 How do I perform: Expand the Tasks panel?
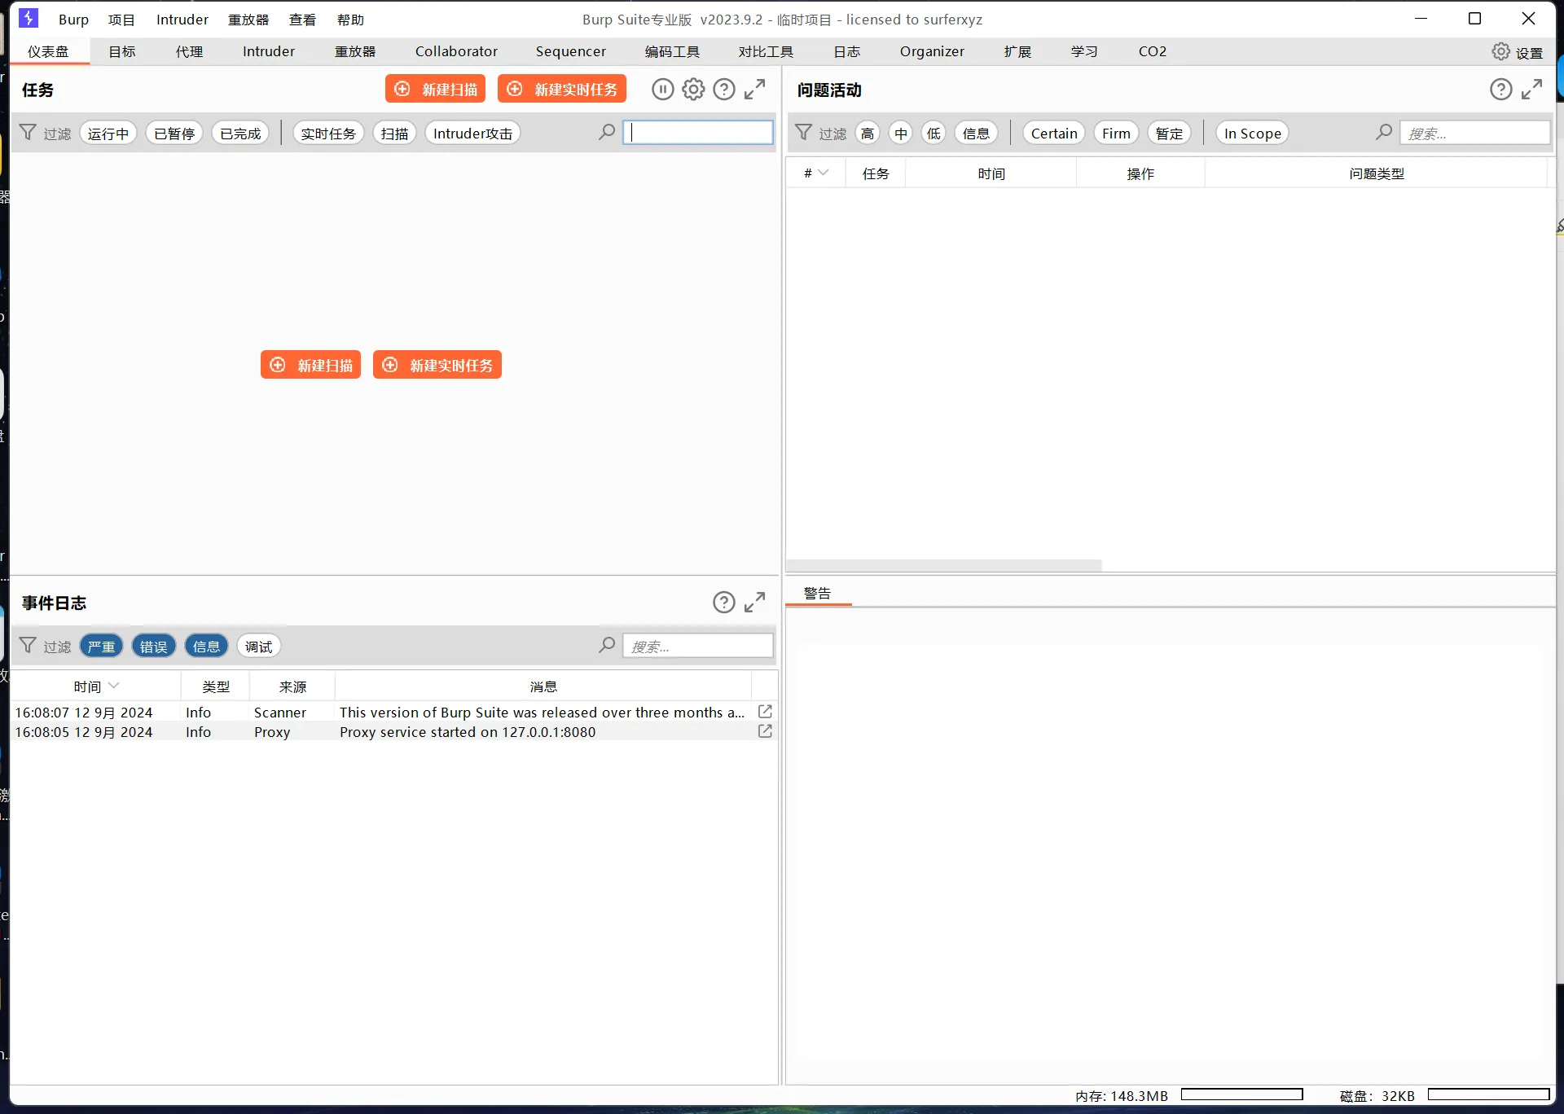tap(755, 90)
